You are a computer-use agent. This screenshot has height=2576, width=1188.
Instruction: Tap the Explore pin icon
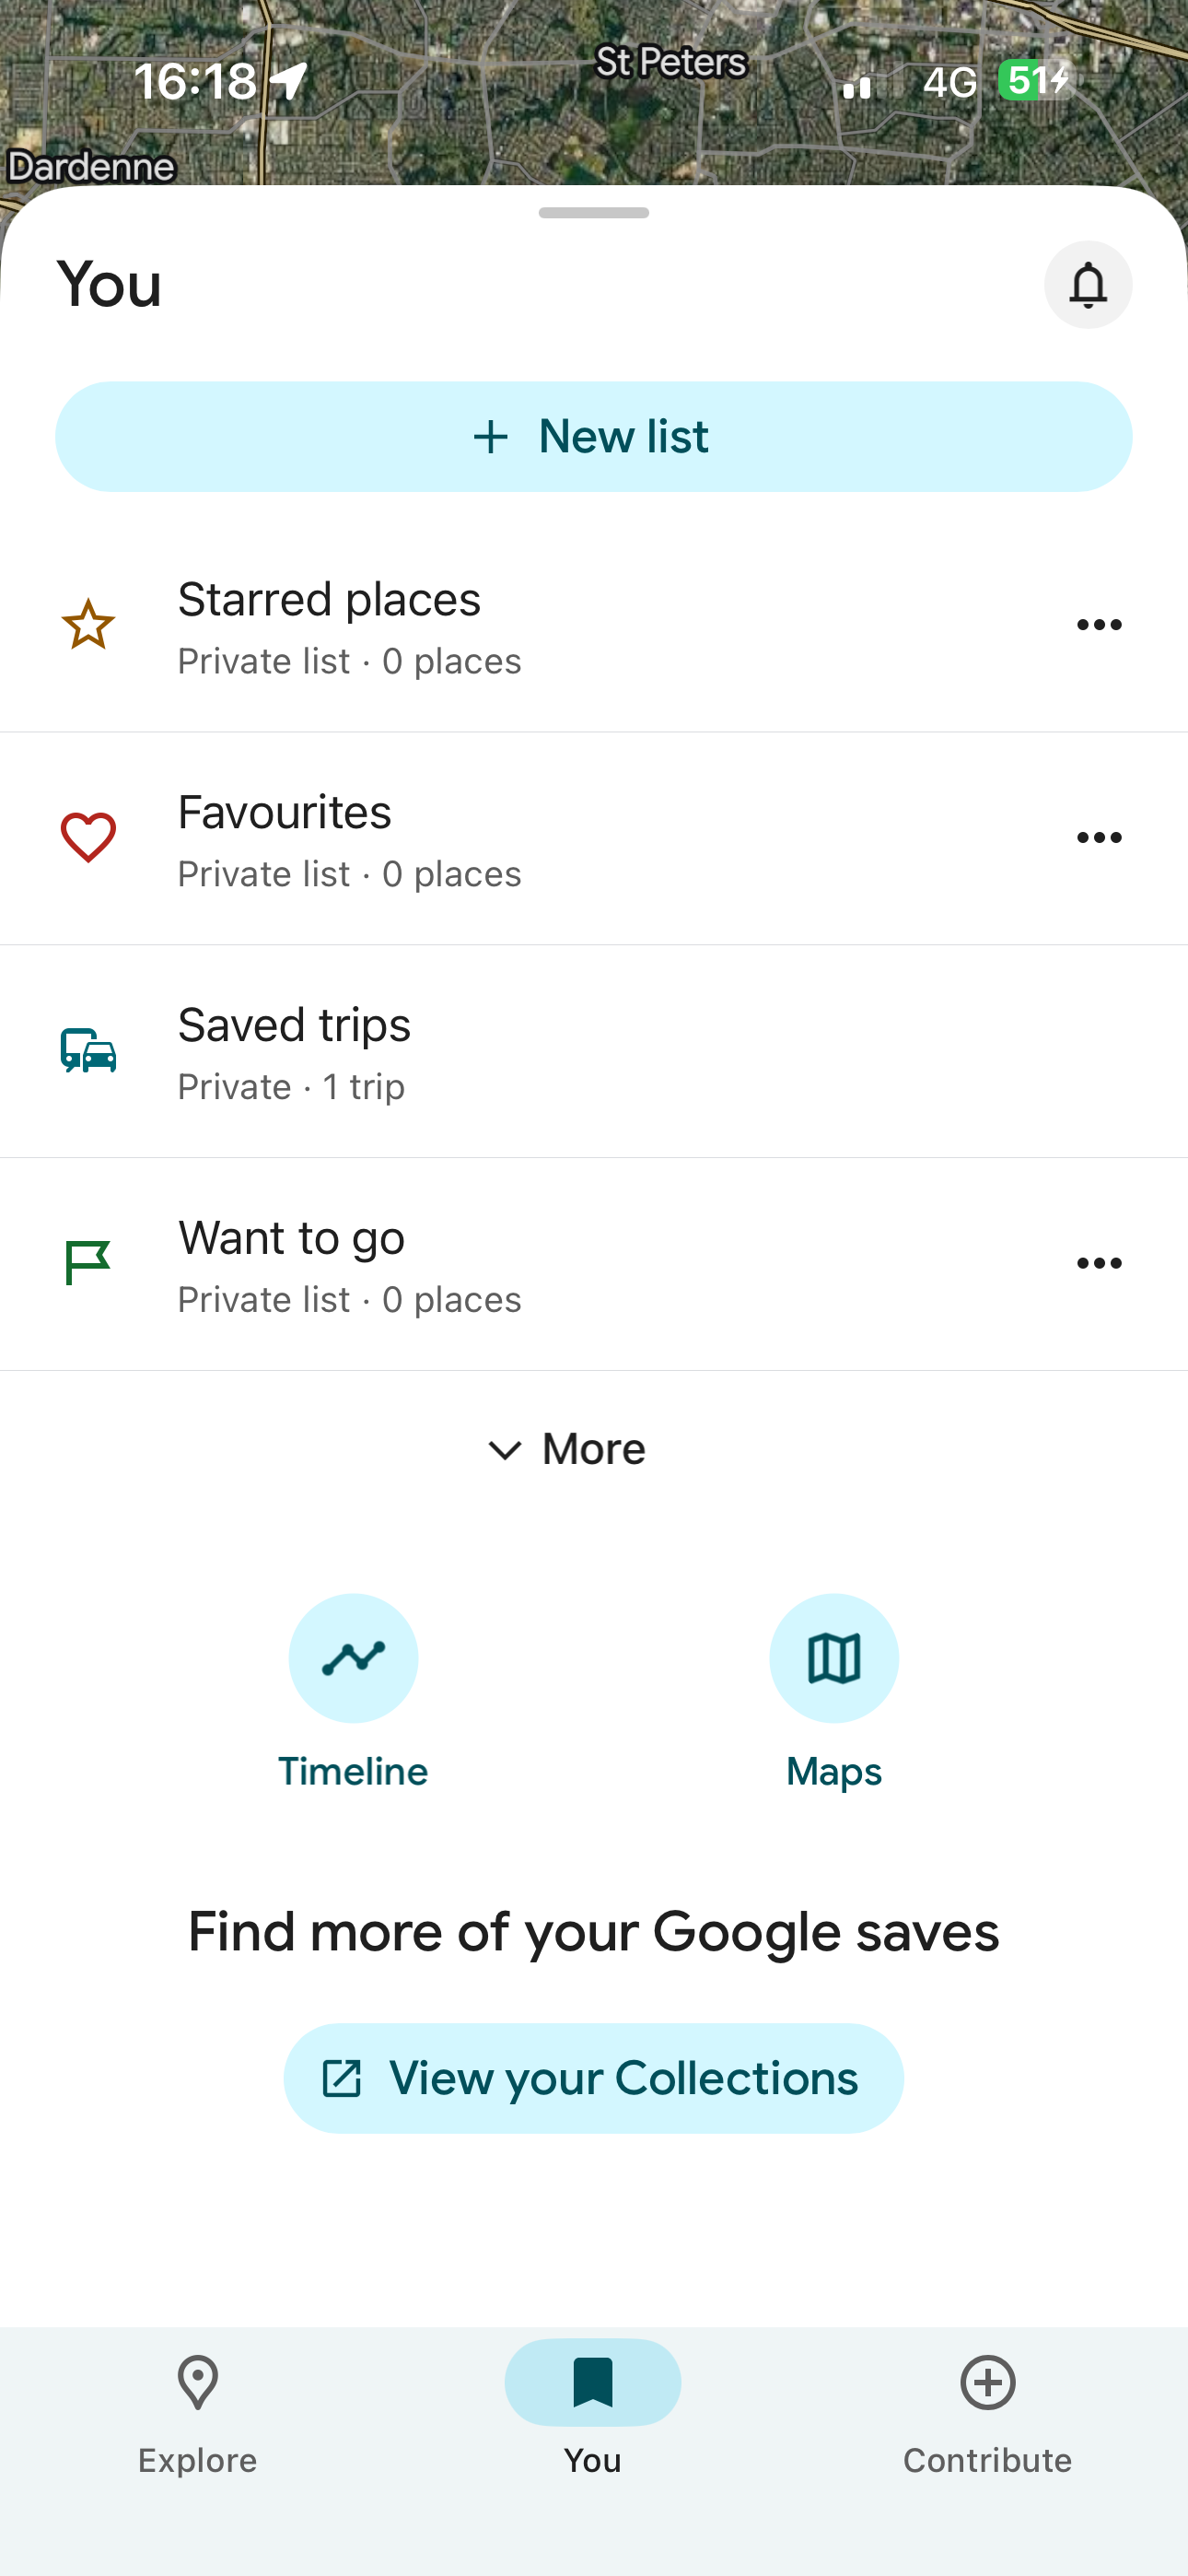click(198, 2383)
